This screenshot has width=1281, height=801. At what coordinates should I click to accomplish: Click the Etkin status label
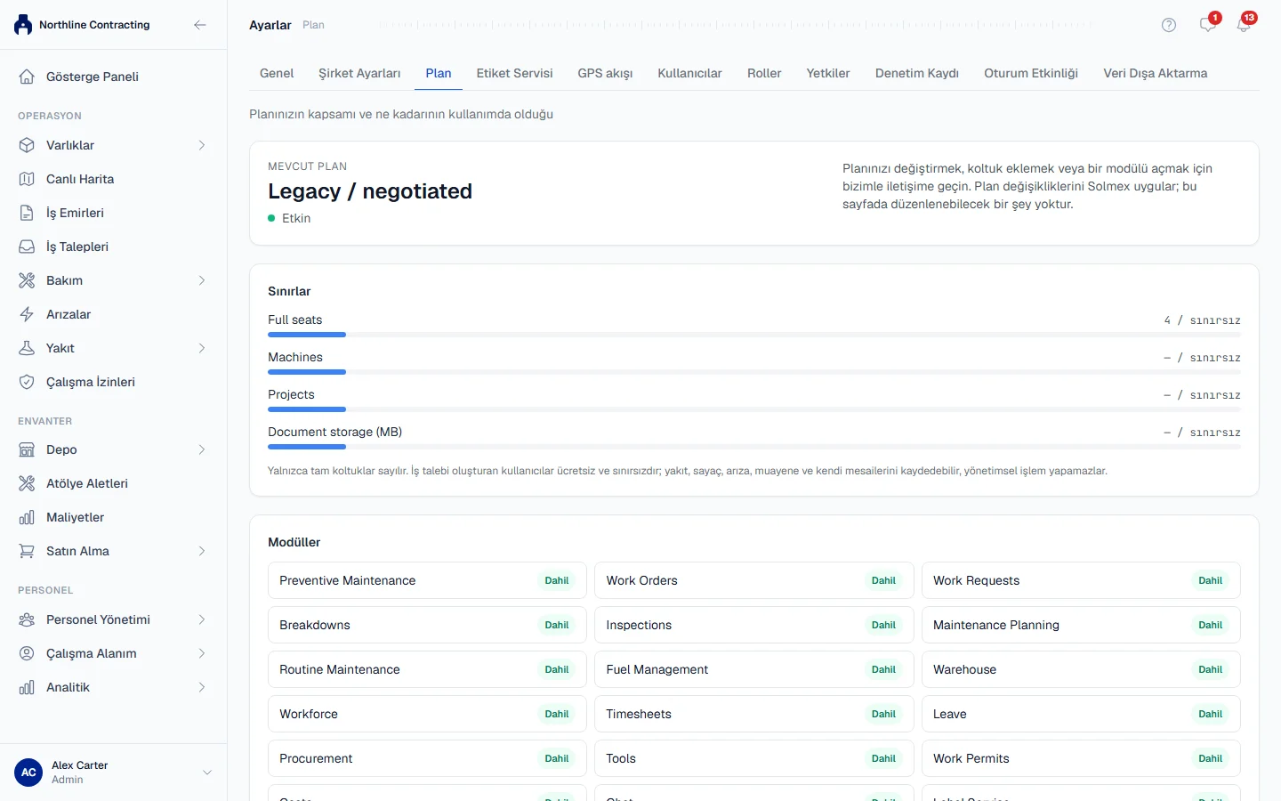pos(296,218)
